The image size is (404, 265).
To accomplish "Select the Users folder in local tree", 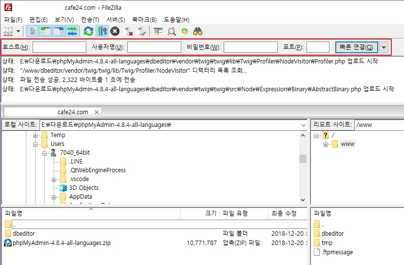I will click(57, 143).
